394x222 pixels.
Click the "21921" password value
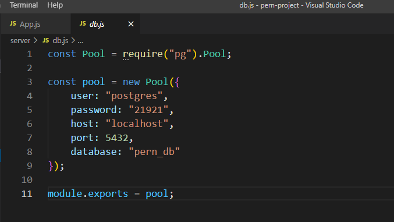pos(148,110)
